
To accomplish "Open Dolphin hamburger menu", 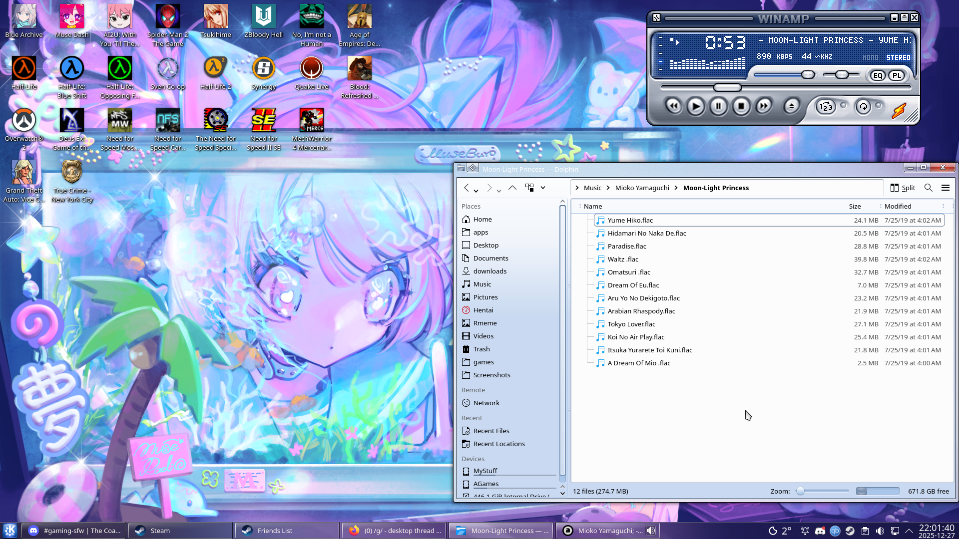I will [945, 188].
